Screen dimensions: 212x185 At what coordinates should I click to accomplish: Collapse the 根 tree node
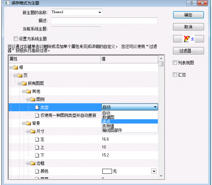click(x=11, y=67)
